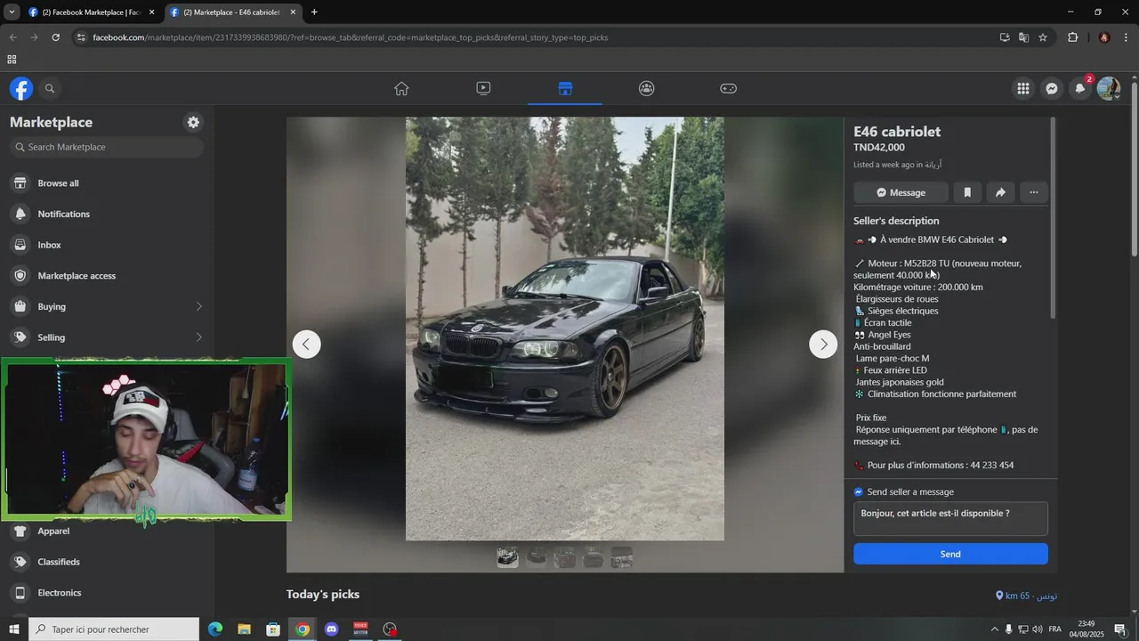The height and width of the screenshot is (641, 1139).
Task: Expand the Buying section
Action: click(107, 306)
